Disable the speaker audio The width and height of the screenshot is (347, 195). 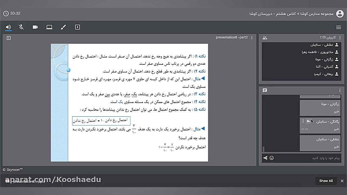pyautogui.click(x=8, y=27)
